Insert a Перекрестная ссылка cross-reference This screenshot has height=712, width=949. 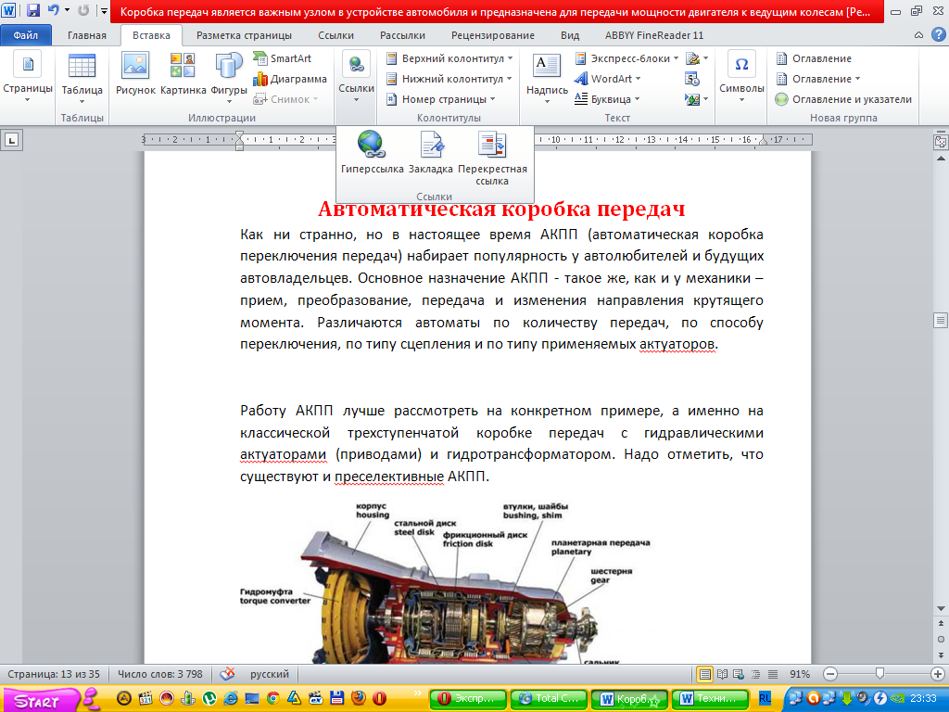point(492,158)
